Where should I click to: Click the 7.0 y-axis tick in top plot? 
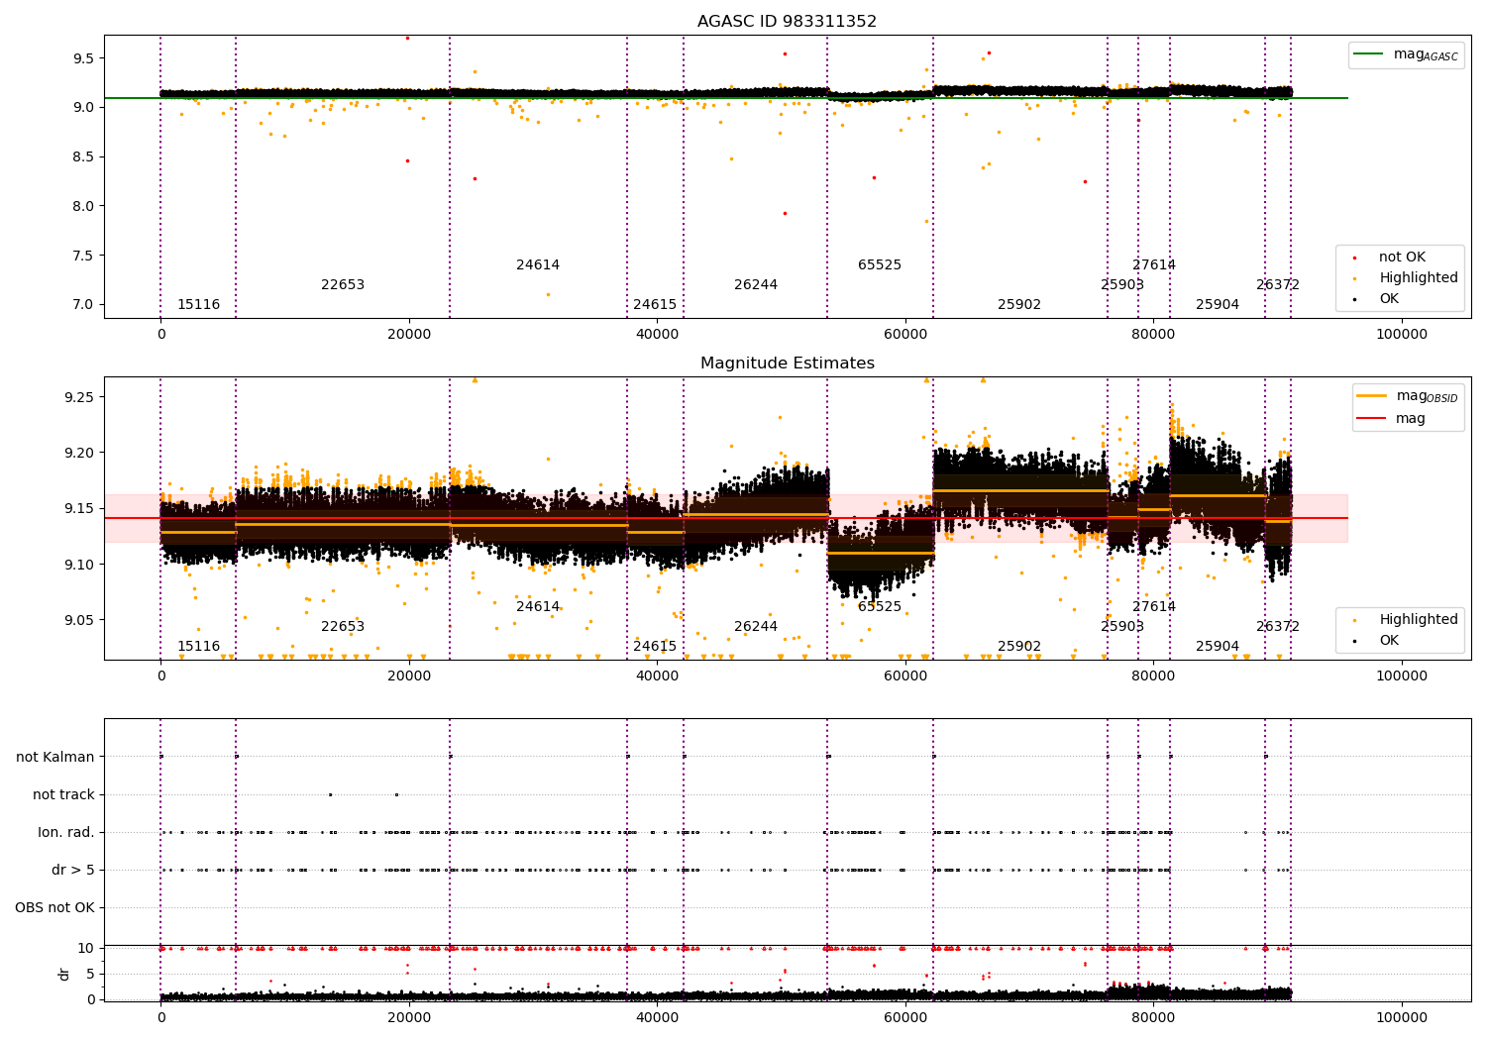[84, 305]
